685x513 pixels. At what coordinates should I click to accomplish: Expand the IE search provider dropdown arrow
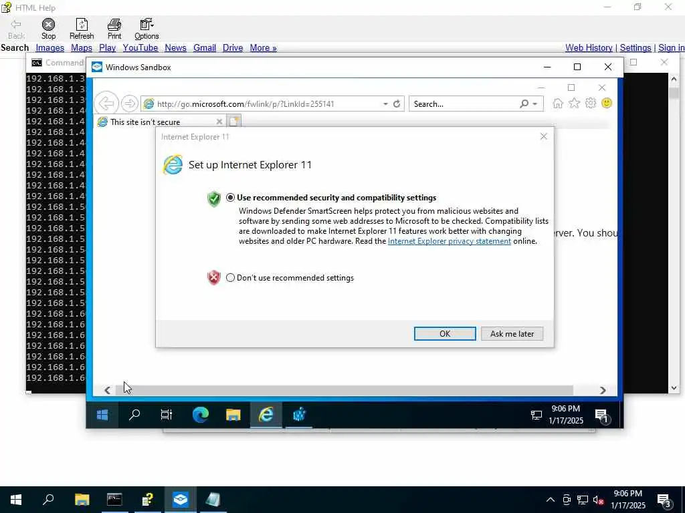[x=535, y=104]
